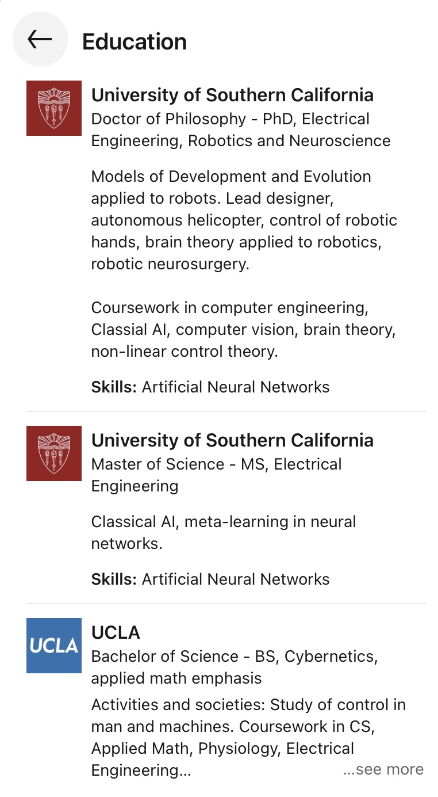Open University of Southern California title in MS entry

click(x=232, y=440)
